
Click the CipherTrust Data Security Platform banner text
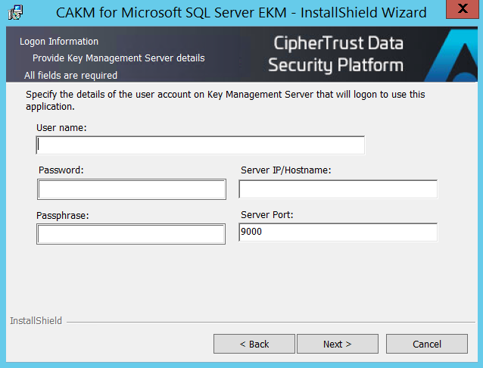[337, 55]
